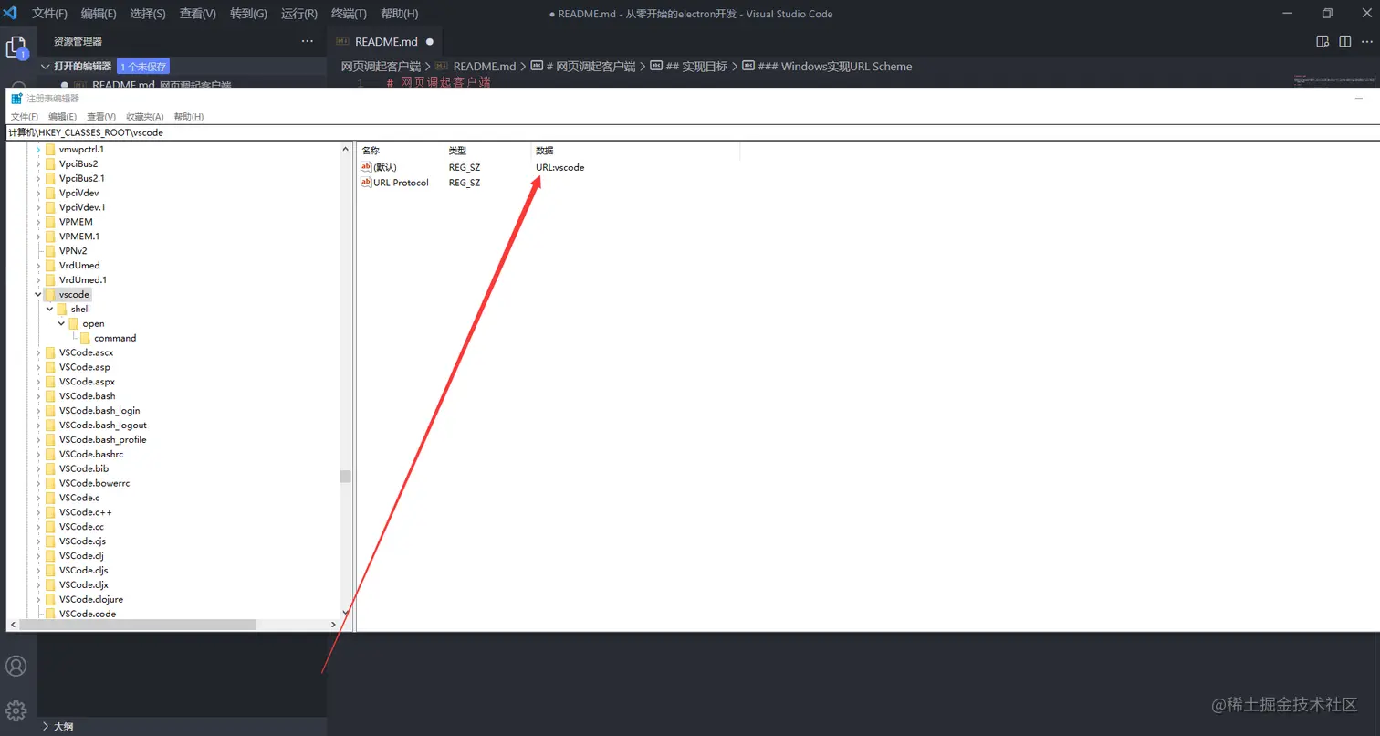Select the VSCode.c++ registry key
Viewport: 1380px width, 736px height.
(x=85, y=512)
